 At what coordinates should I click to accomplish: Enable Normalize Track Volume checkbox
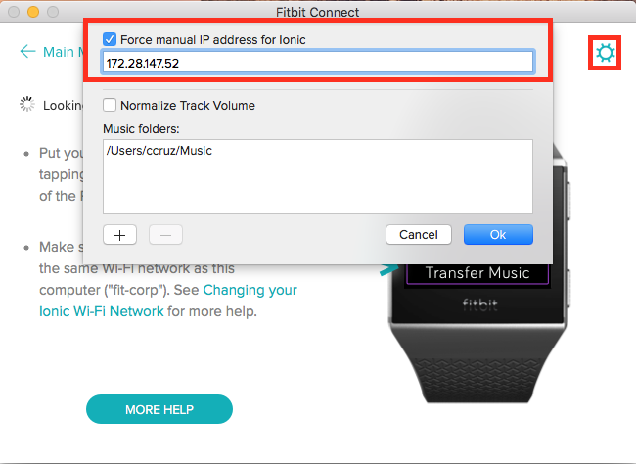click(x=110, y=105)
